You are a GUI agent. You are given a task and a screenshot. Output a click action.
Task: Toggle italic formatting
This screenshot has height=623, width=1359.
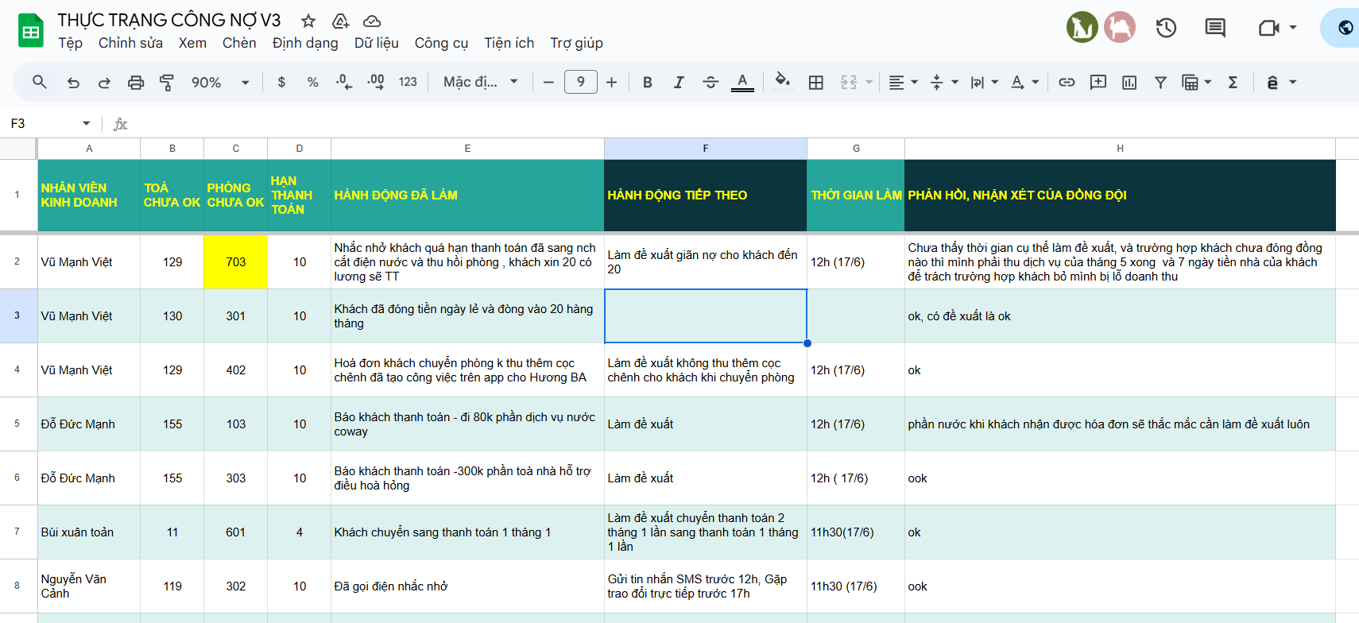(679, 83)
